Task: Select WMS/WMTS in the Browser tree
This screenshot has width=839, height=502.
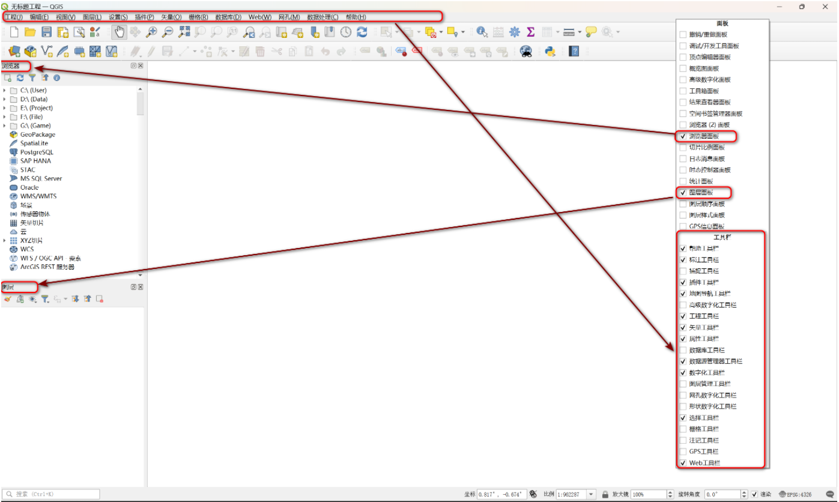Action: [38, 196]
